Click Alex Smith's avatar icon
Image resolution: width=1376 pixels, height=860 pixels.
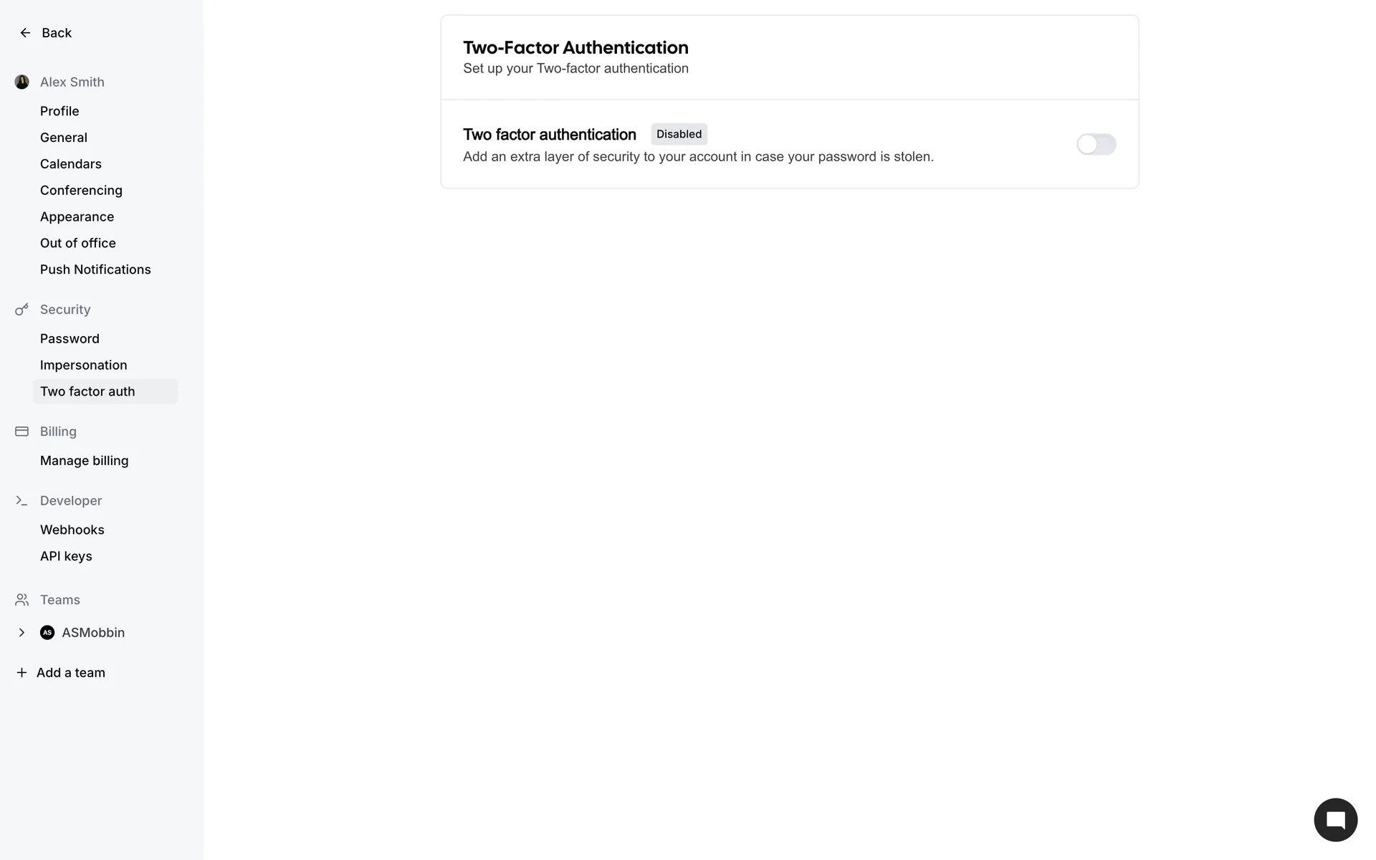22,82
